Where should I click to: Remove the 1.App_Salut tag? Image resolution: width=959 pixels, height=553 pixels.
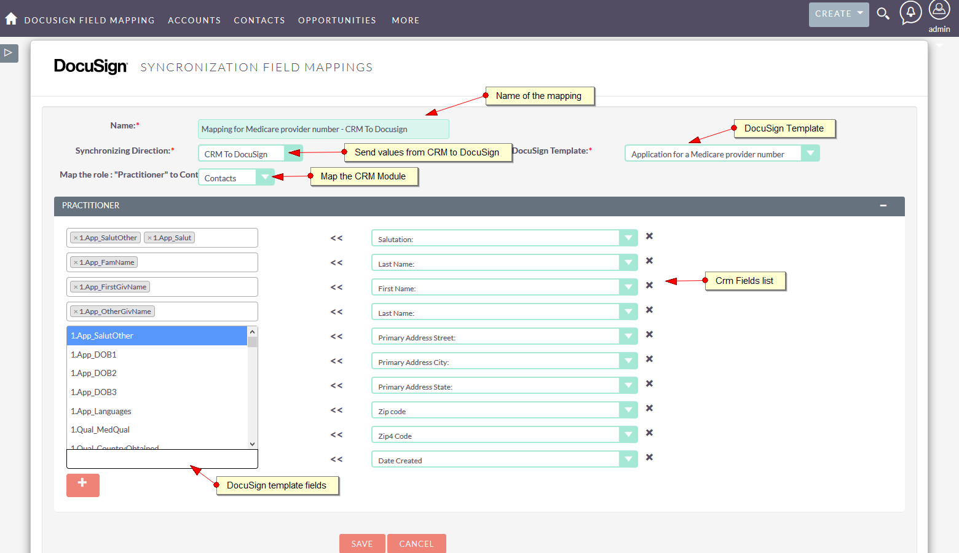[149, 238]
